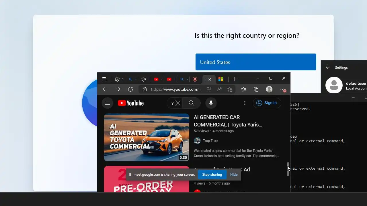The height and width of the screenshot is (206, 367).
Task: Open Collections in Edge toolbar
Action: 256,89
